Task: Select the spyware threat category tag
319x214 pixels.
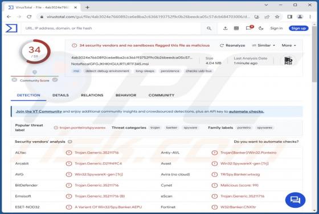Action: coord(190,127)
